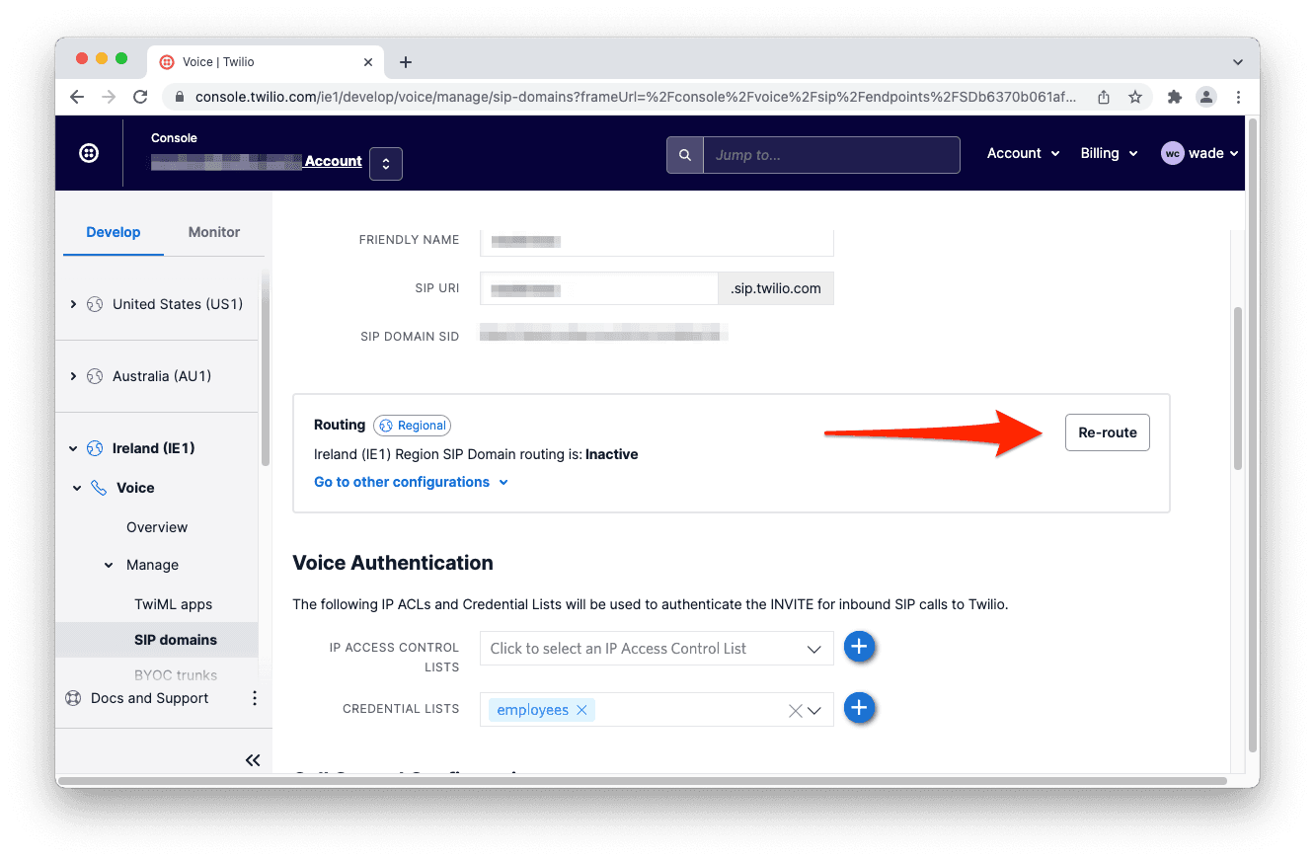Image resolution: width=1315 pixels, height=861 pixels.
Task: Open the Billing menu
Action: (1109, 153)
